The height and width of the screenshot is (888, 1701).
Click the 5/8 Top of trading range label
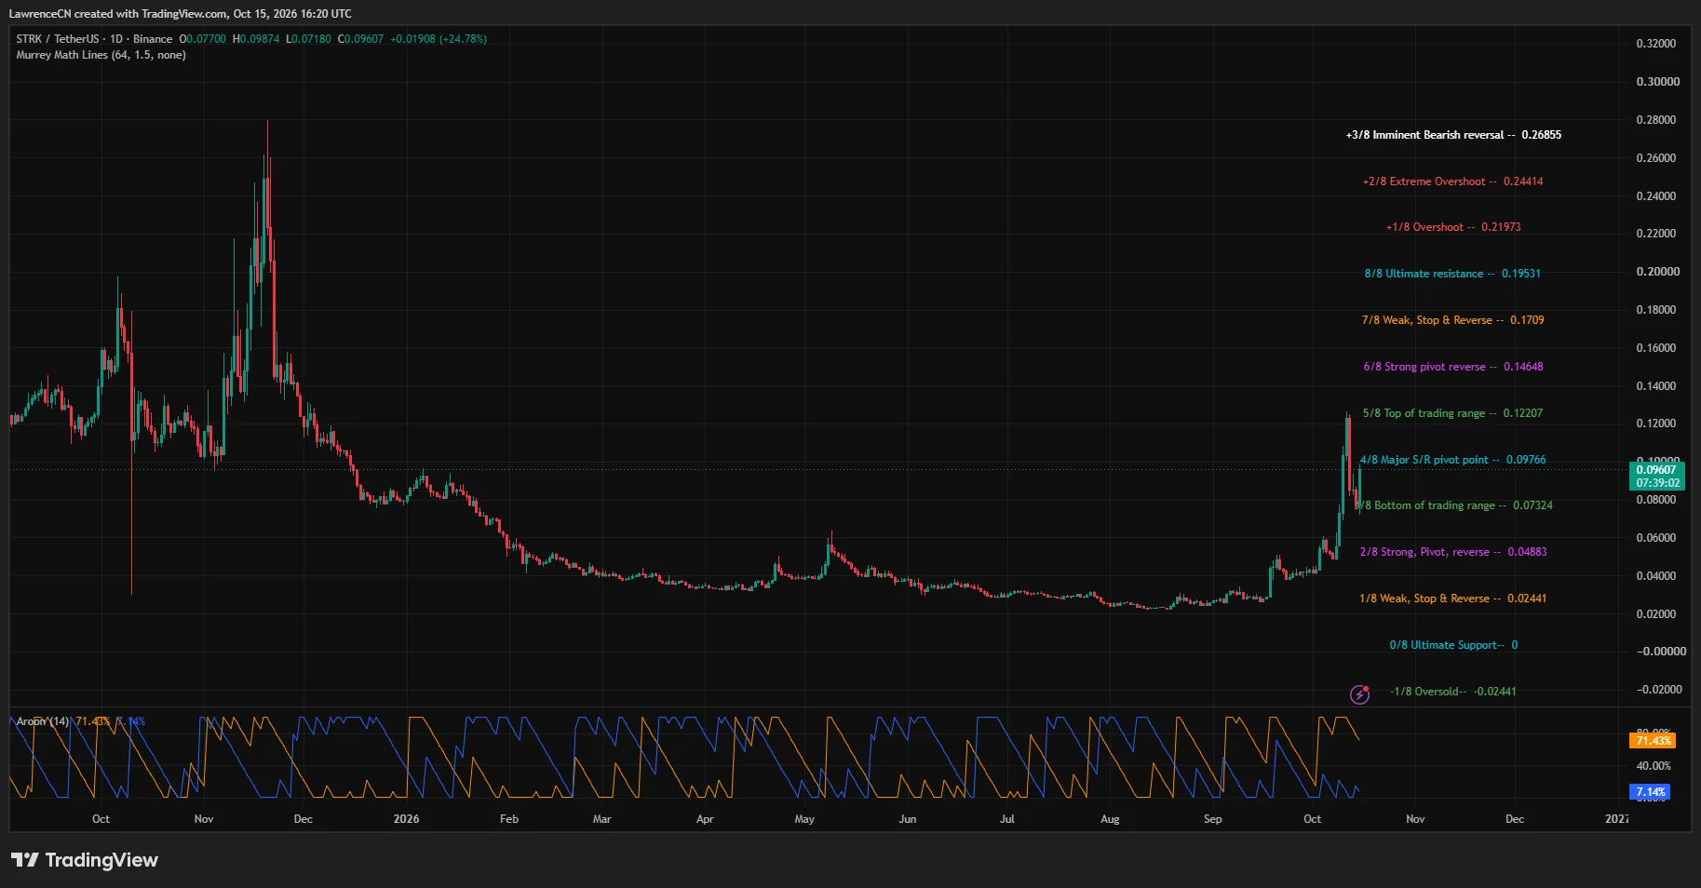coord(1452,413)
